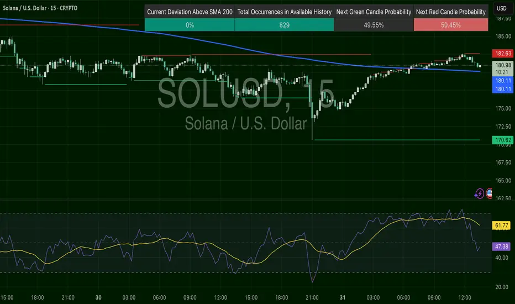515x304 pixels.
Task: Click the 0% deviation value cell
Action: tap(190, 25)
